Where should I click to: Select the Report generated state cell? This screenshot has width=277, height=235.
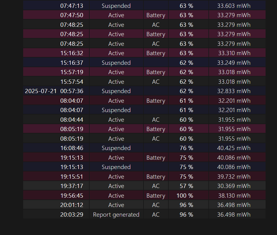(116, 215)
